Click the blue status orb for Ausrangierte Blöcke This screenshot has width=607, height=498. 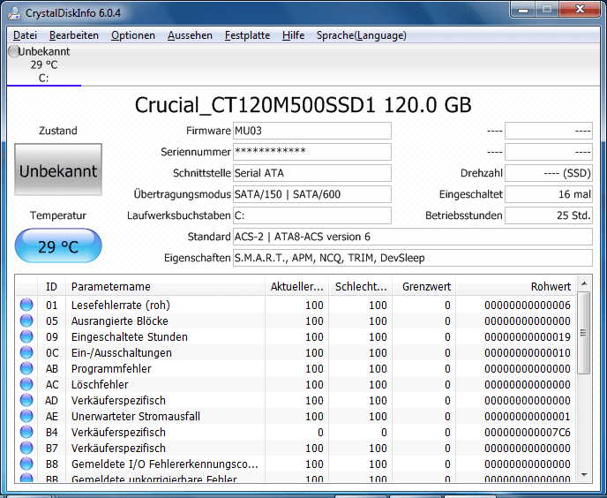pyautogui.click(x=26, y=321)
